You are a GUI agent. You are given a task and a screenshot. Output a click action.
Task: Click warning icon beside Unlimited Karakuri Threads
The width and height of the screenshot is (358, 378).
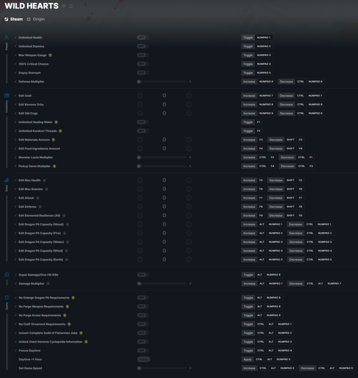click(60, 131)
